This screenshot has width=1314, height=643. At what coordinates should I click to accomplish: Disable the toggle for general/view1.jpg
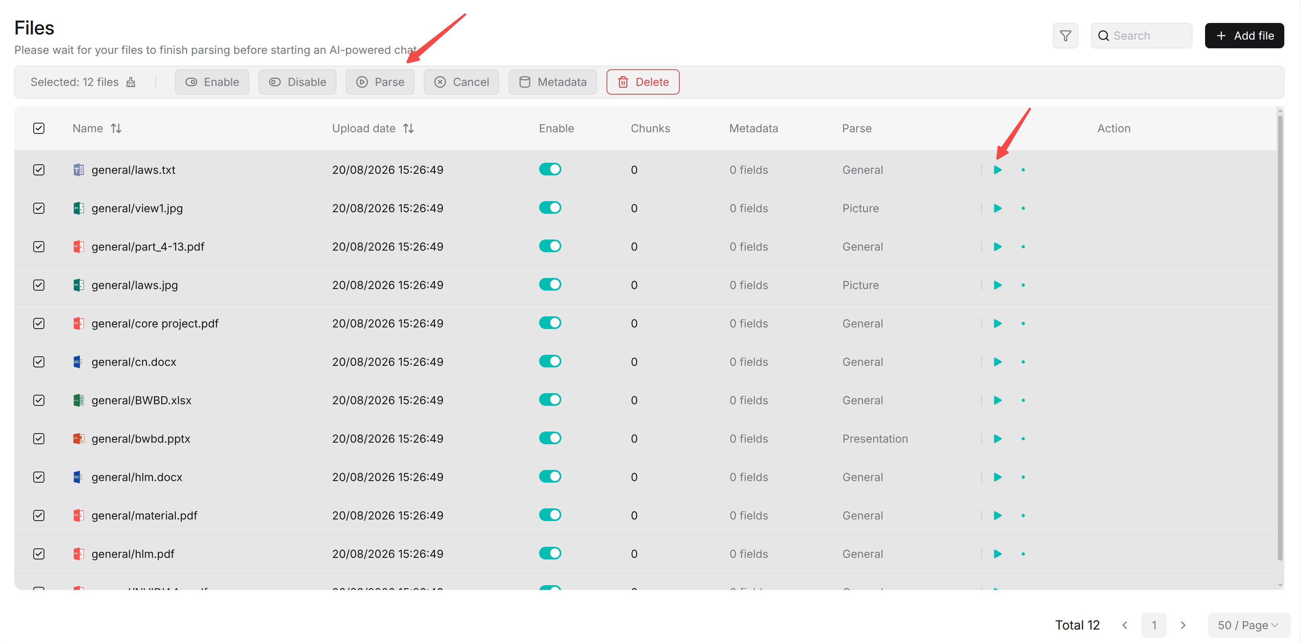[550, 207]
